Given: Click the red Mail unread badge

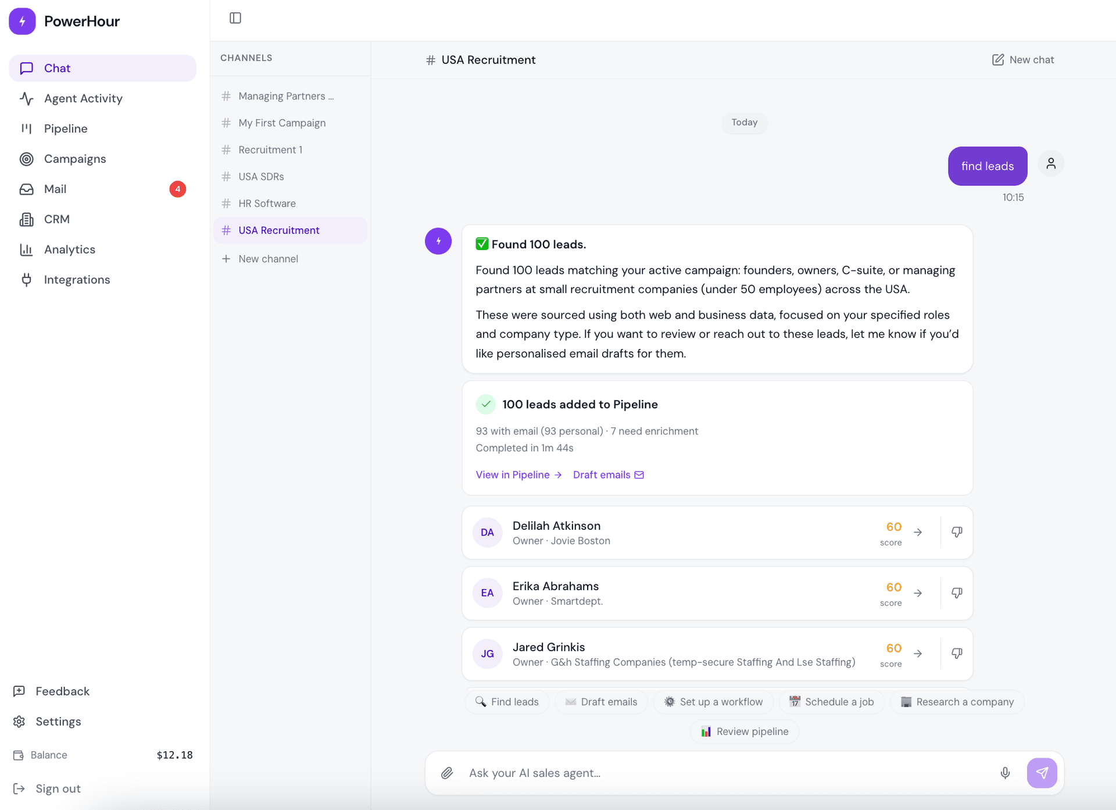Looking at the screenshot, I should pos(178,189).
